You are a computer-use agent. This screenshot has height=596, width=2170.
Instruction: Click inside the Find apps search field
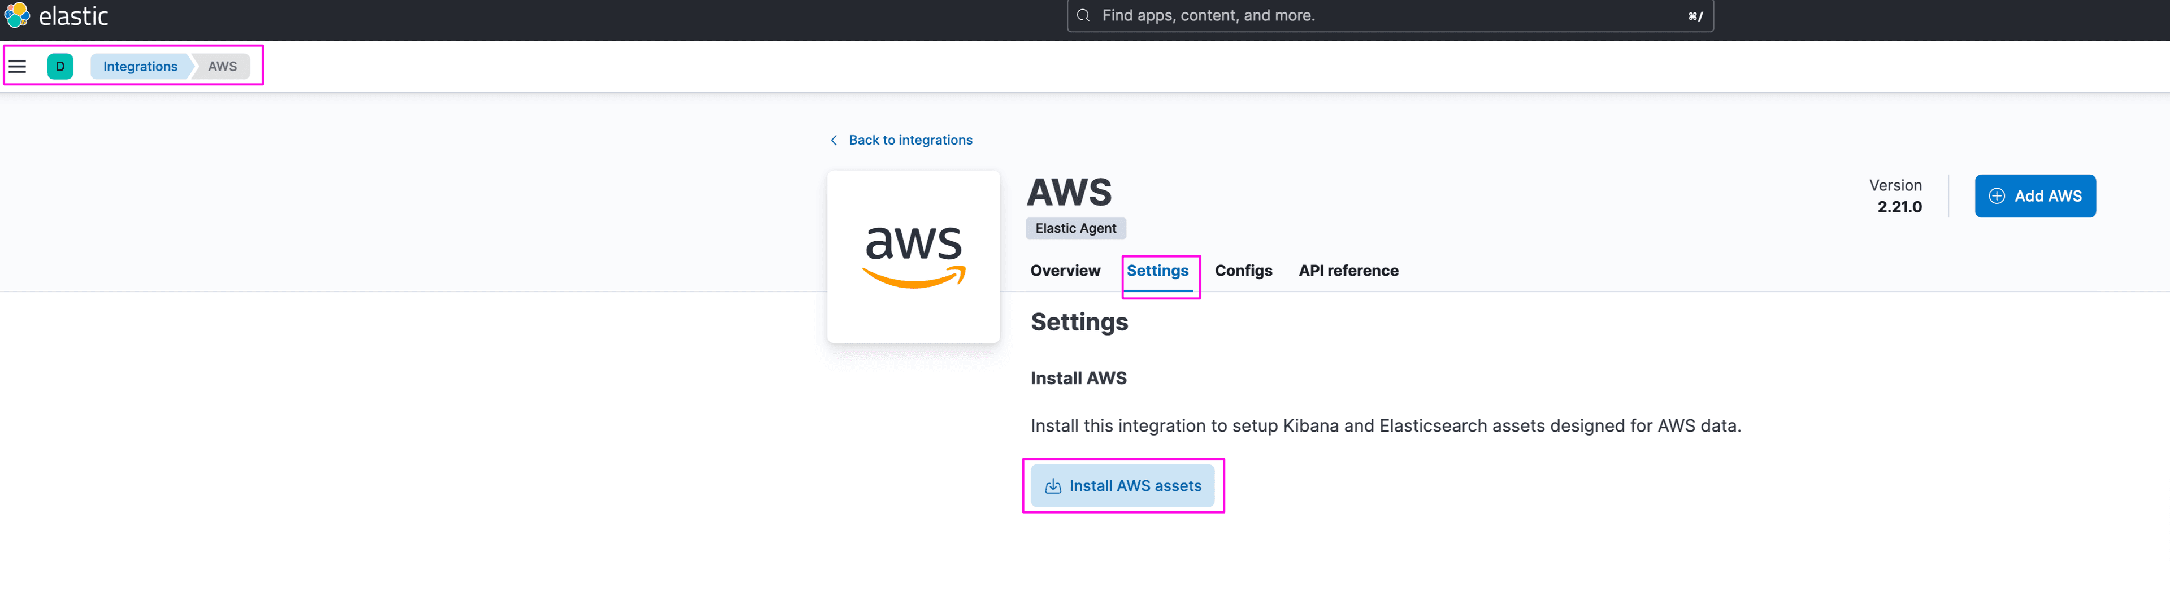pos(1348,15)
